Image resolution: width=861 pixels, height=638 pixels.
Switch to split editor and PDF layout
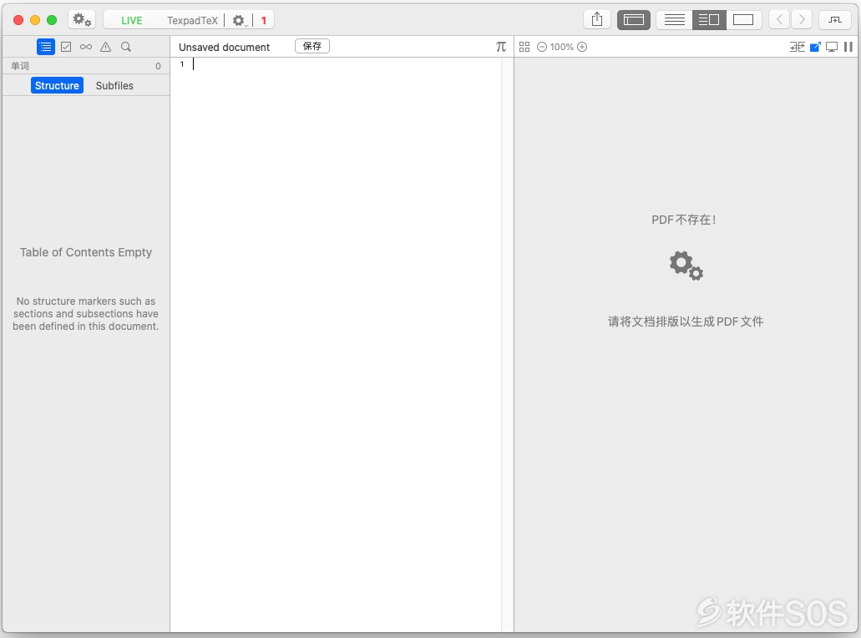click(709, 20)
